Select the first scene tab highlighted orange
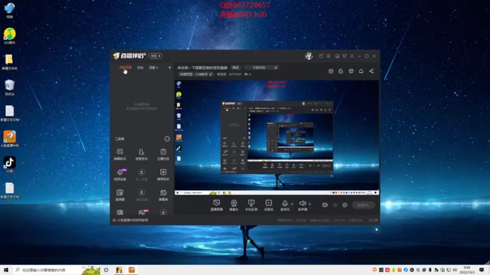Screen dimensions: 490x275 click(x=126, y=67)
